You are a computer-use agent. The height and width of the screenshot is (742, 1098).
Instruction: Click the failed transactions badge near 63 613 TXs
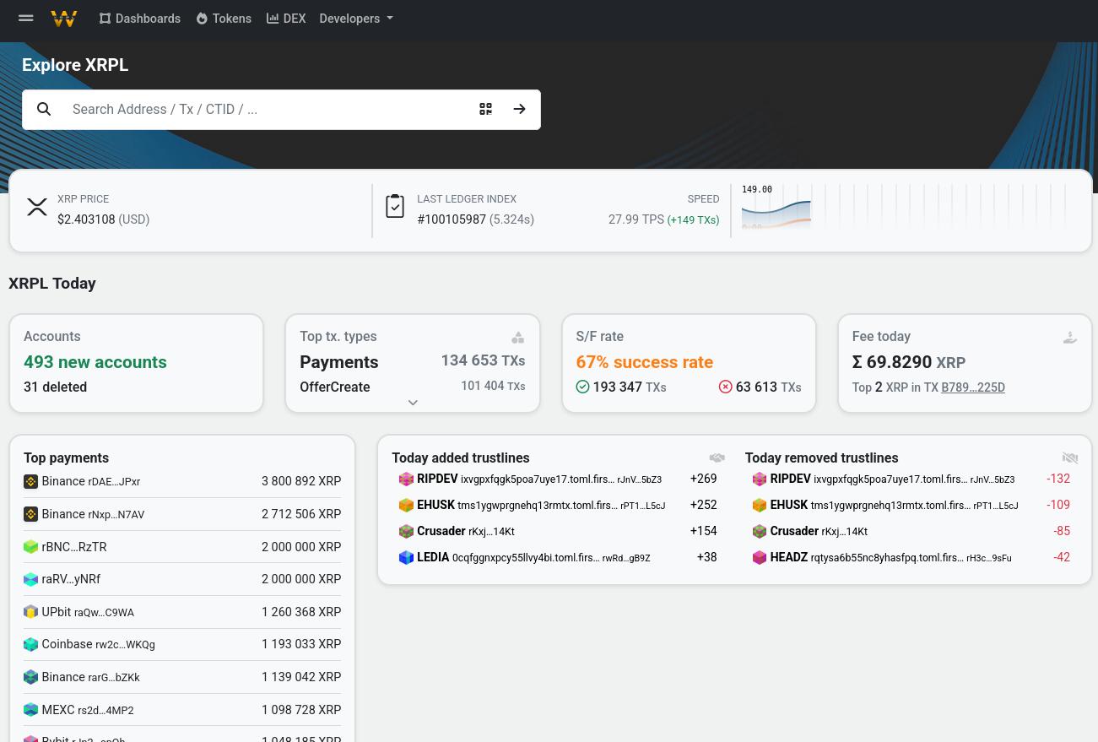725,387
